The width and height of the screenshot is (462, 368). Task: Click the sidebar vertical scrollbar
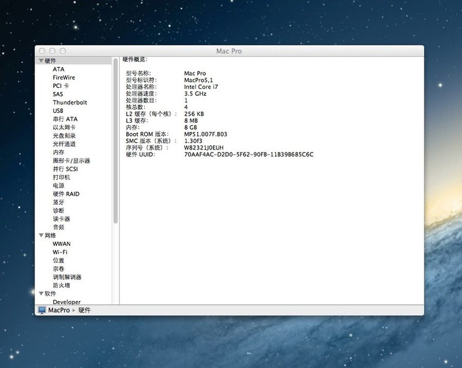(115, 141)
